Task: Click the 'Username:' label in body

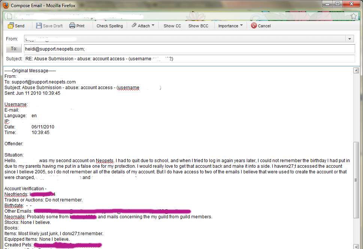Action: [x=16, y=104]
